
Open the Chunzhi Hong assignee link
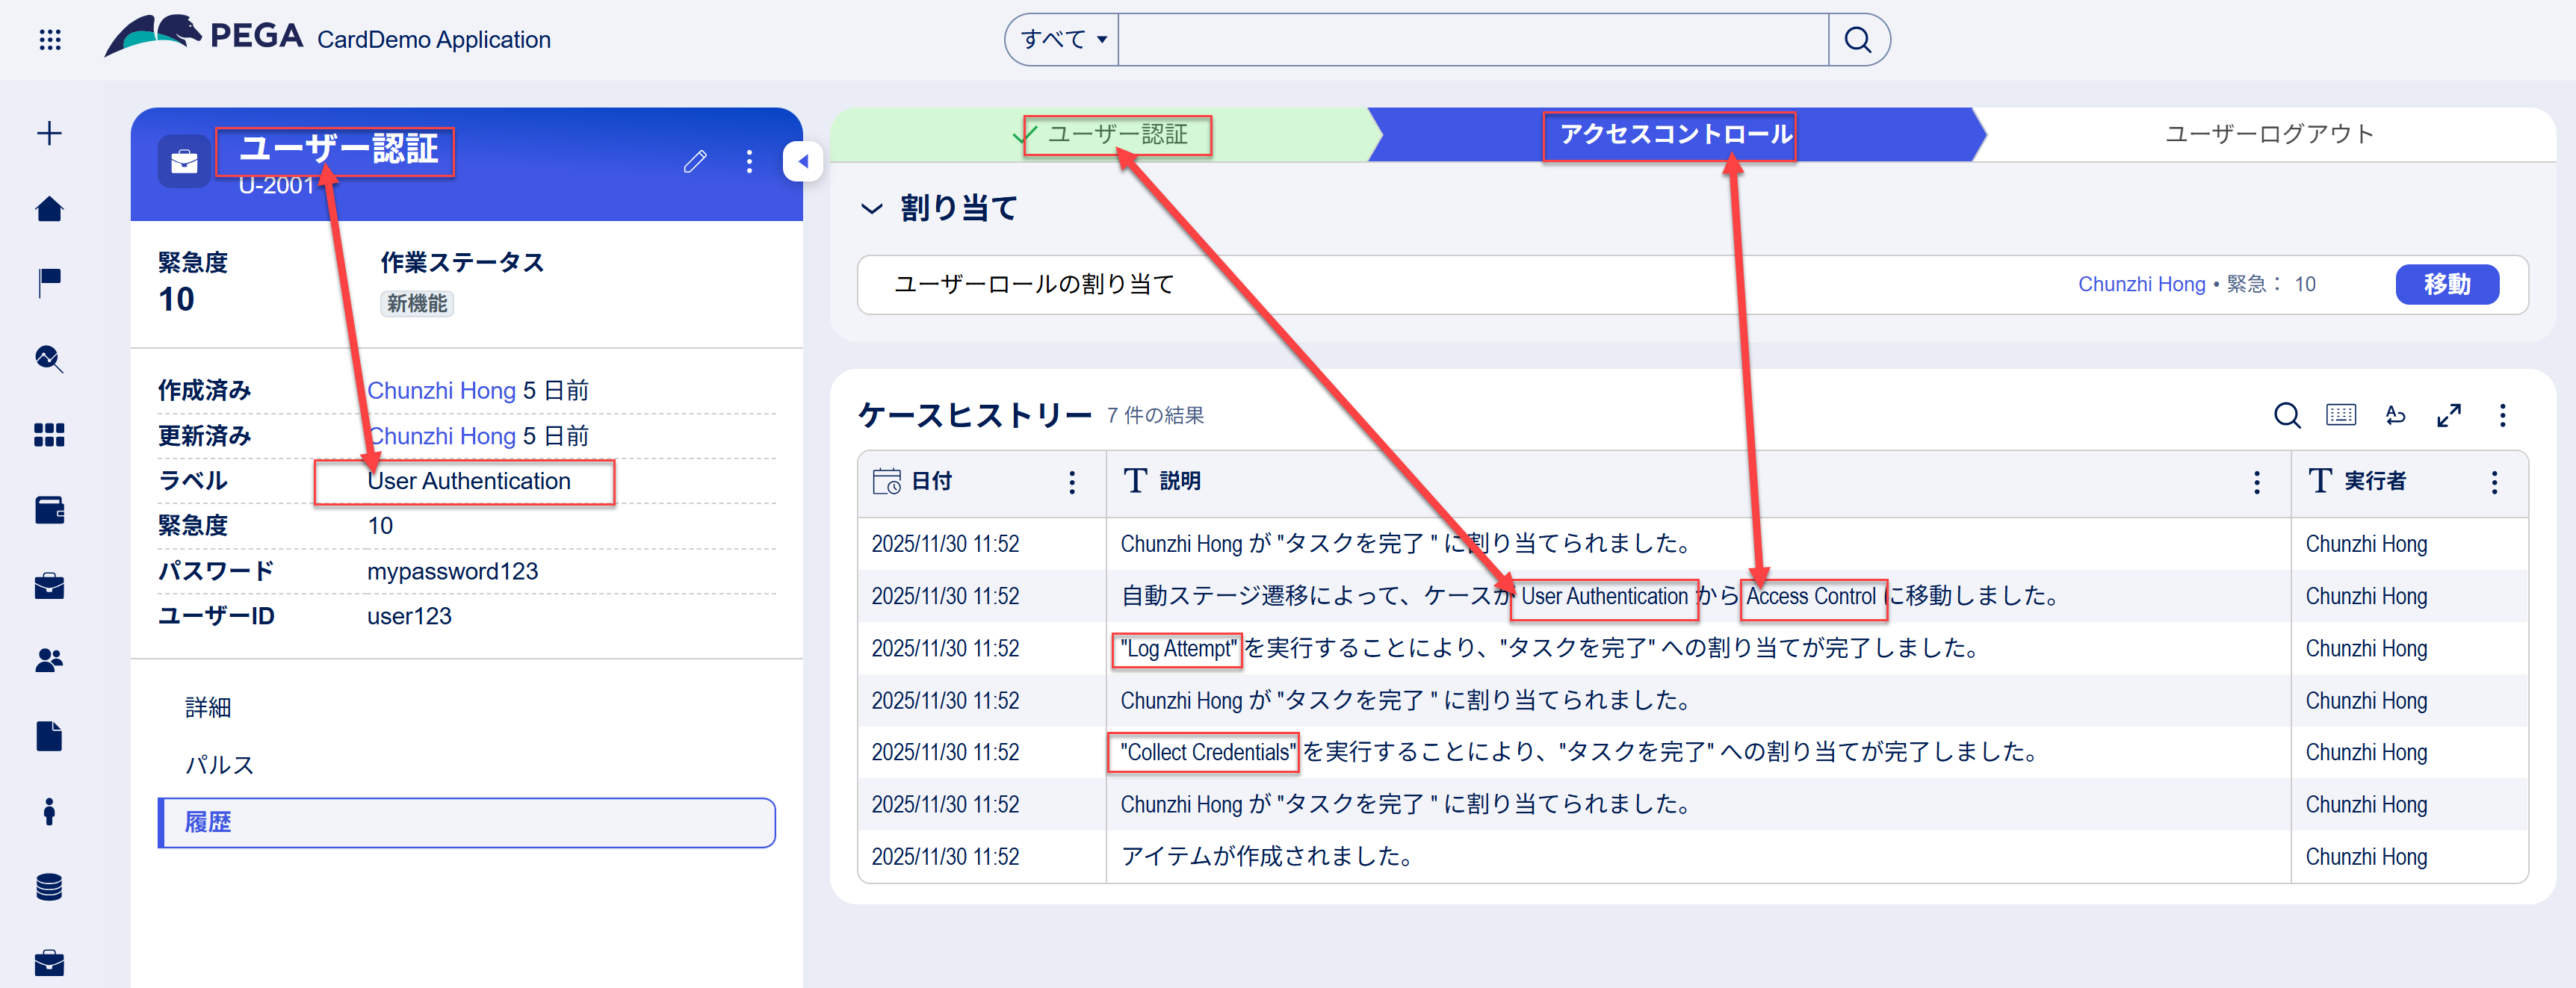pyautogui.click(x=2142, y=284)
